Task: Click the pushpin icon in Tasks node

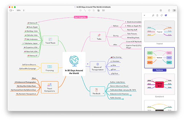Action: (x=99, y=35)
